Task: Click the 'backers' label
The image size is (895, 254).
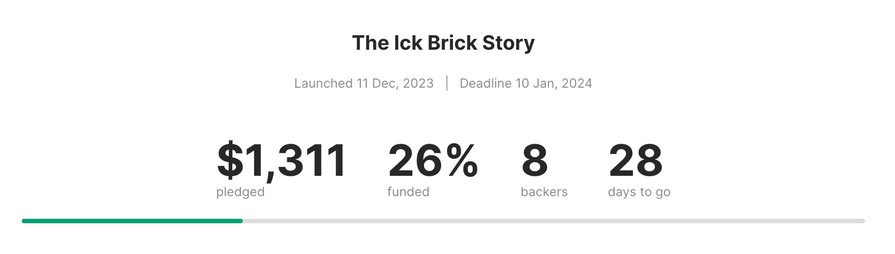Action: tap(544, 192)
